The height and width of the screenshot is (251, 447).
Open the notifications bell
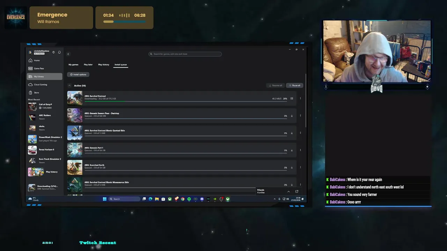(59, 52)
